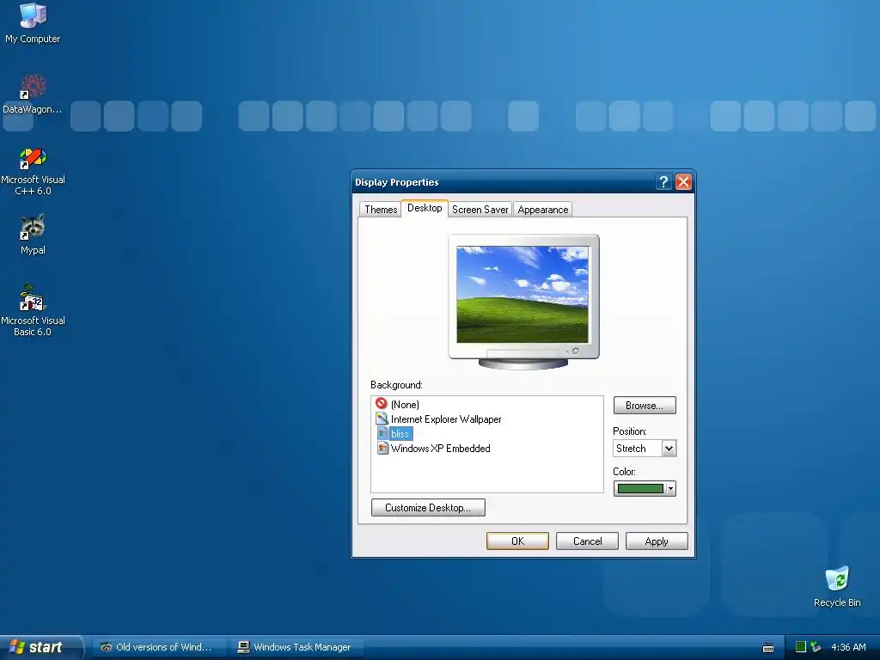Click the Apply button

point(657,541)
